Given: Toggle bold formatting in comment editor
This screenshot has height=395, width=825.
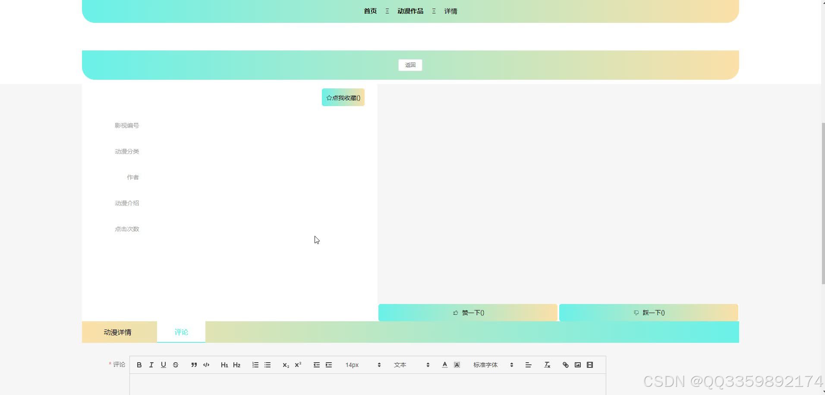Looking at the screenshot, I should 139,365.
